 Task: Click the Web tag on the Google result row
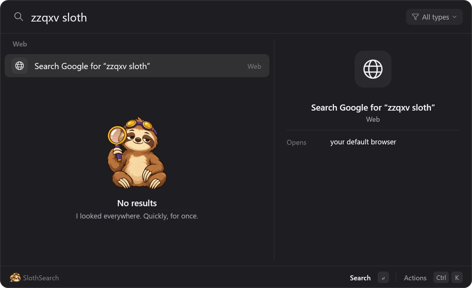point(254,66)
